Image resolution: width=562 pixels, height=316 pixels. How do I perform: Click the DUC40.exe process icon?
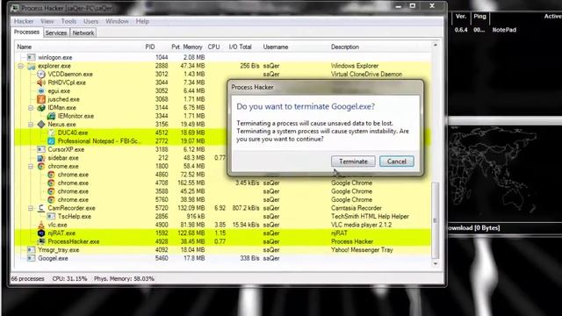[51, 133]
